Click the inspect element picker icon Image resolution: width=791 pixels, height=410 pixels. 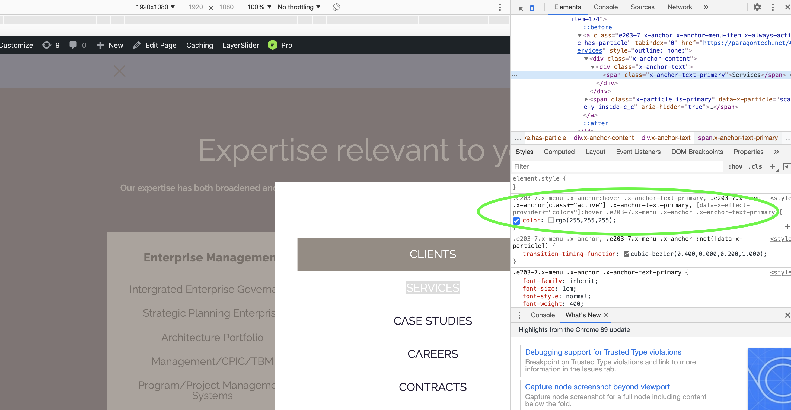pos(519,7)
